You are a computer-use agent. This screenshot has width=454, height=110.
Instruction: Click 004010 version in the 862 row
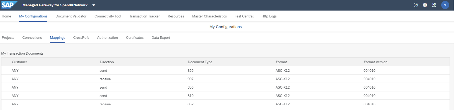pos(370,104)
